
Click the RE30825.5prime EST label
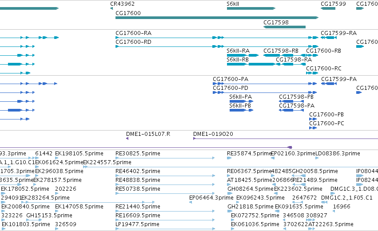(138, 154)
